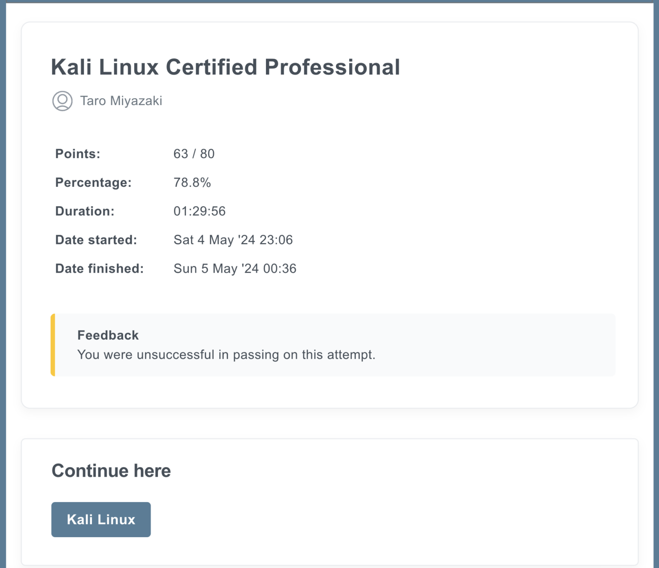Select the Continue here heading

[x=111, y=470]
